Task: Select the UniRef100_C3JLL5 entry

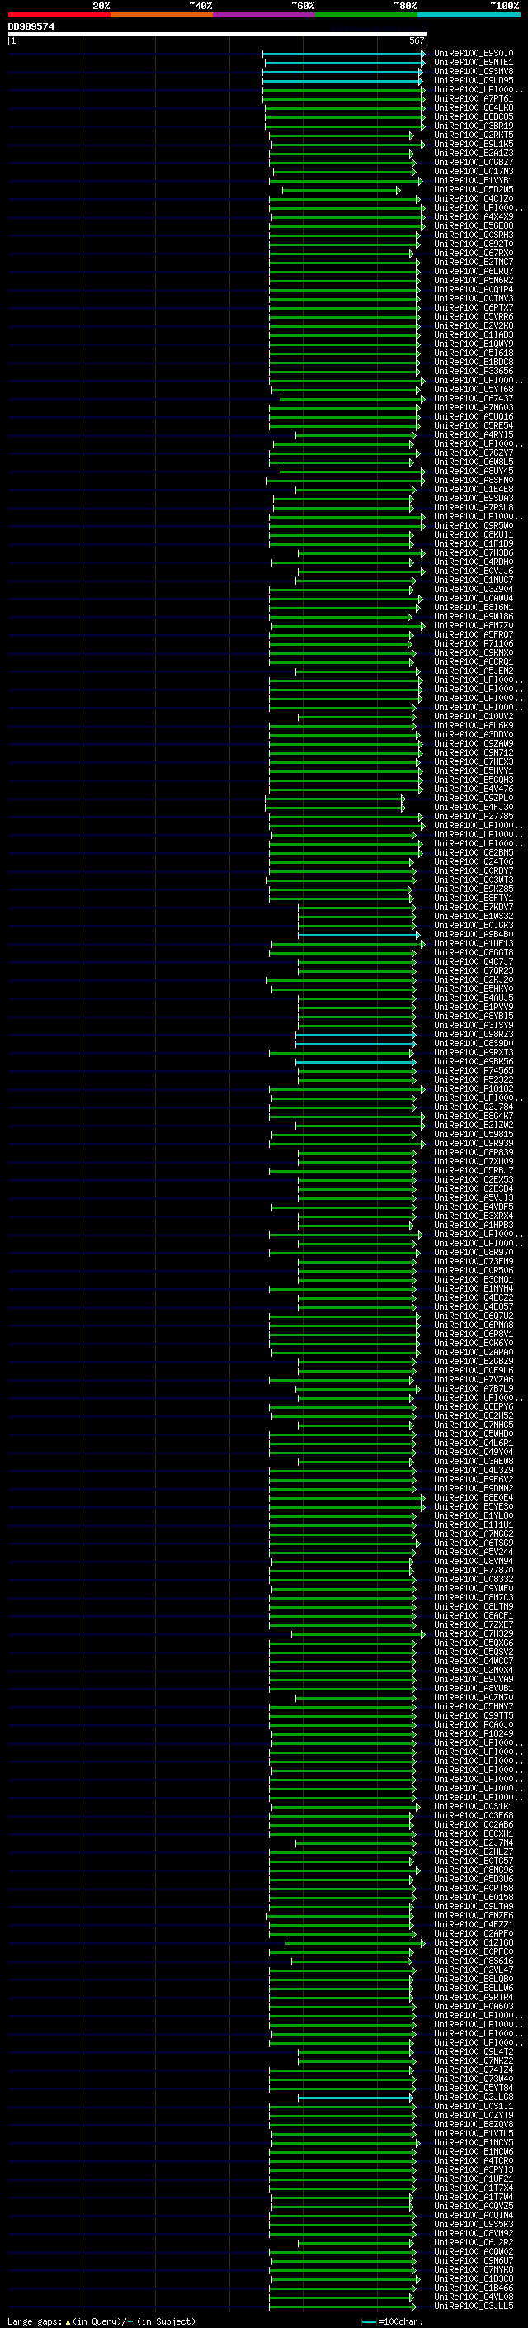Action: (474, 2306)
